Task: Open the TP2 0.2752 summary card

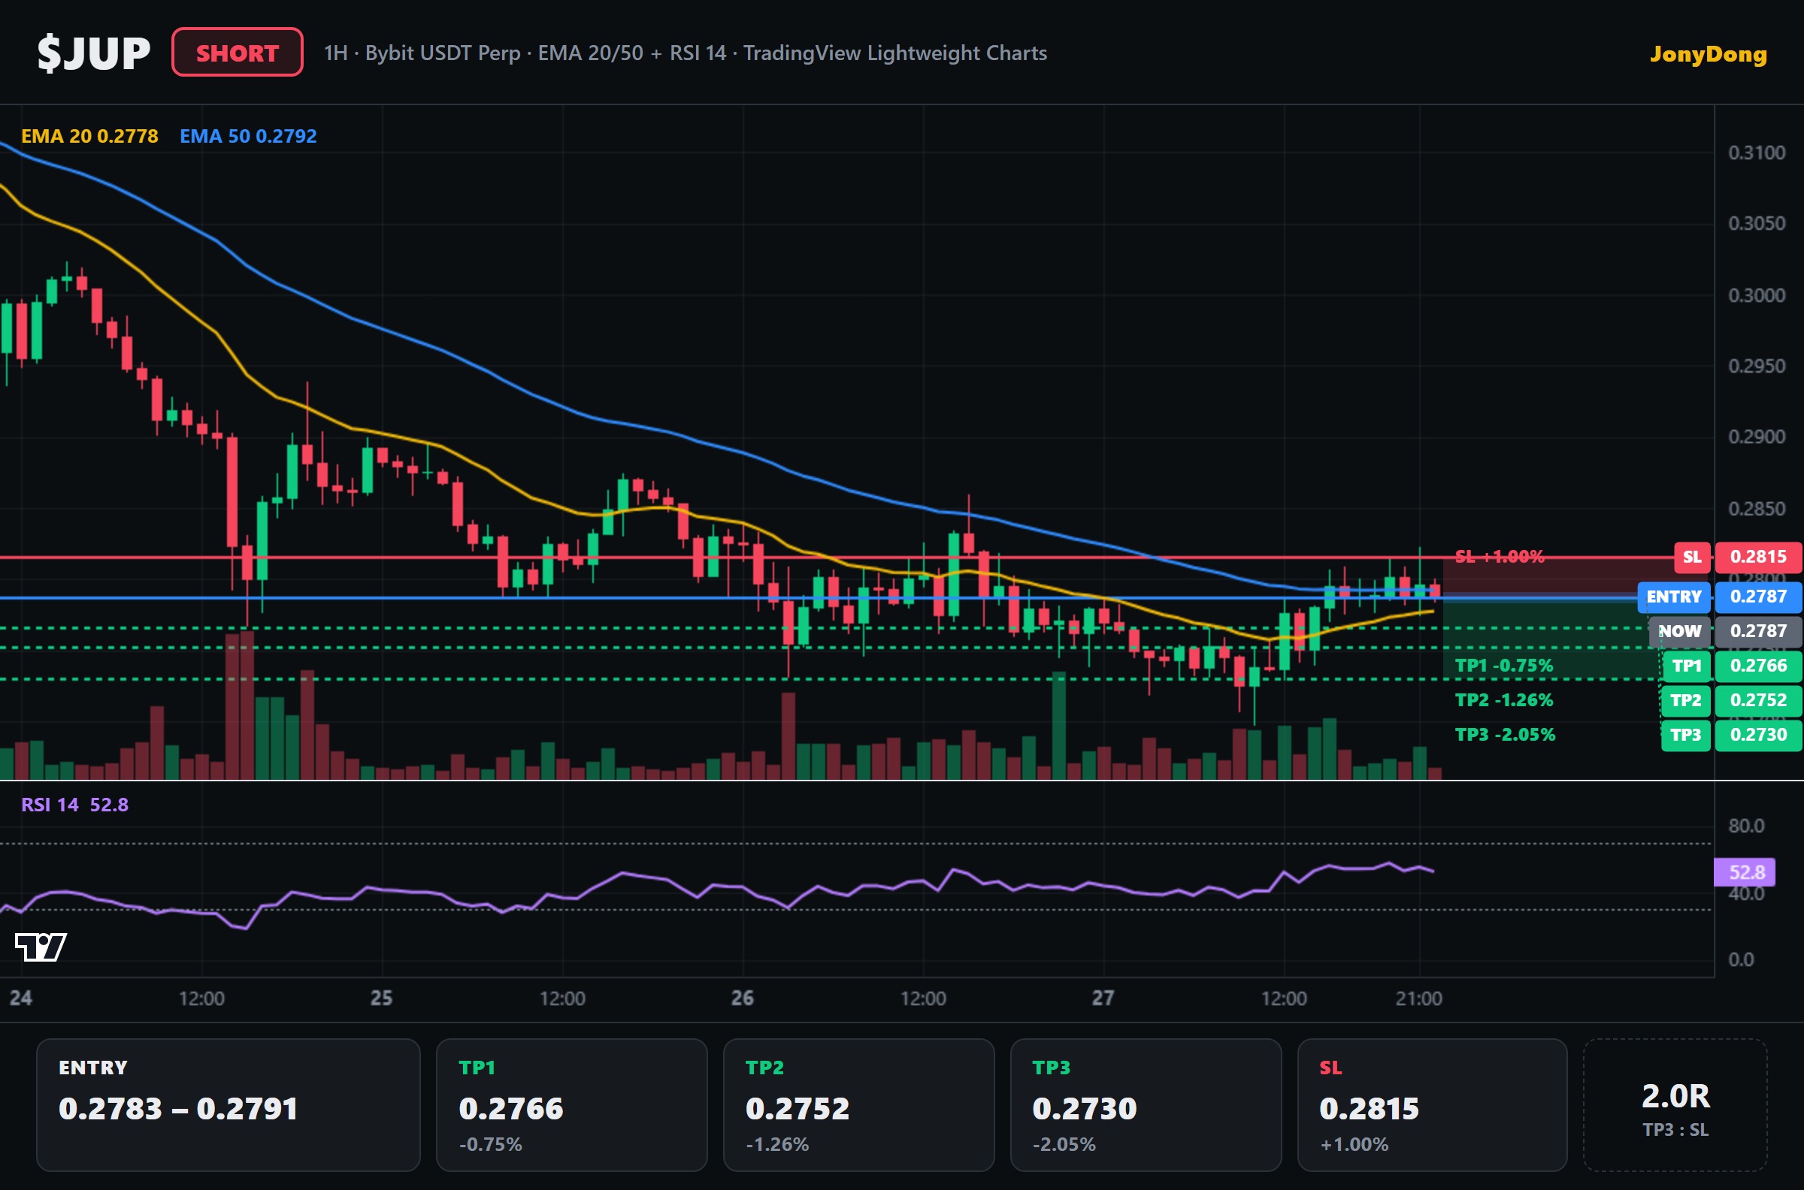Action: tap(858, 1105)
